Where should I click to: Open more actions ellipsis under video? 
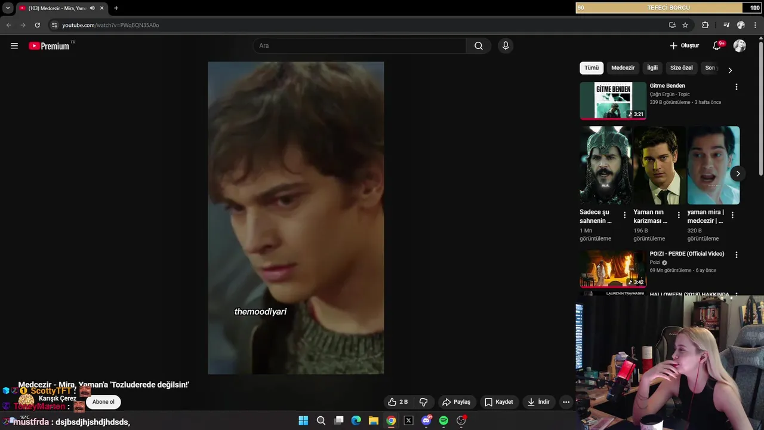(566, 402)
